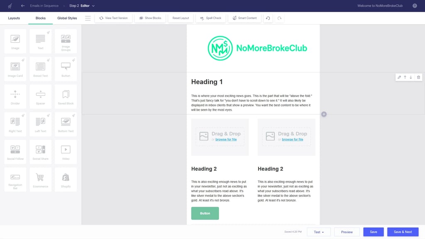
Task: Add a Social Share block
Action: 40,152
